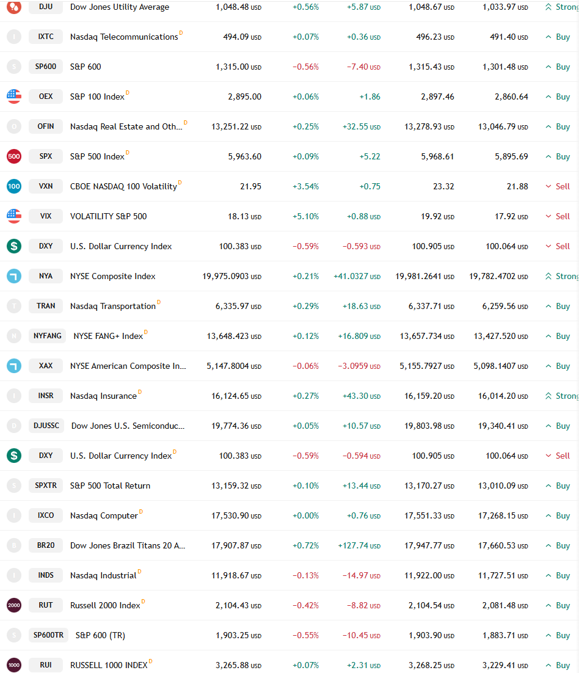This screenshot has height=673, width=579.
Task: Click the 5,098.1407 USD low for XAX
Action: (501, 366)
